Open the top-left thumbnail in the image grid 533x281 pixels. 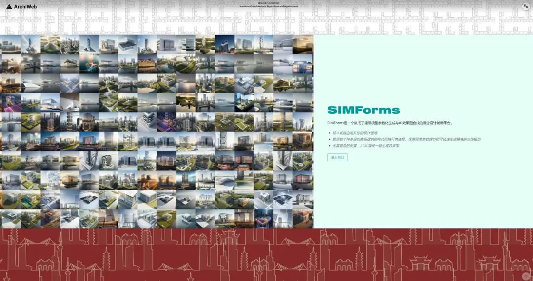(x=10, y=44)
